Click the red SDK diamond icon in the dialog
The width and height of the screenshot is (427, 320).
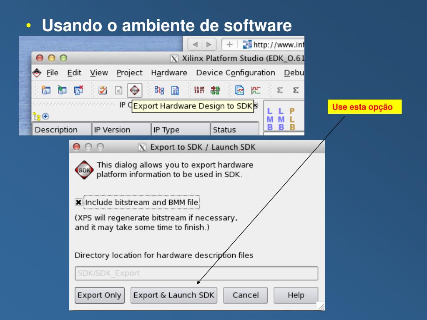pos(84,170)
